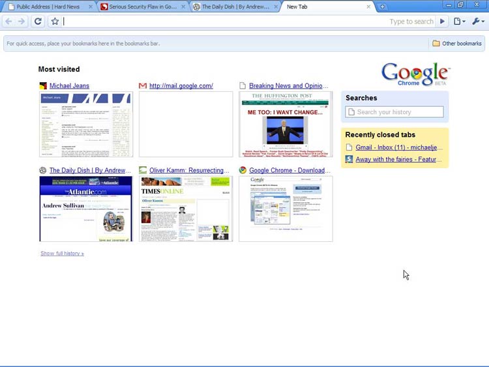
Task: Close The Daily Dish tab
Action: 276,7
